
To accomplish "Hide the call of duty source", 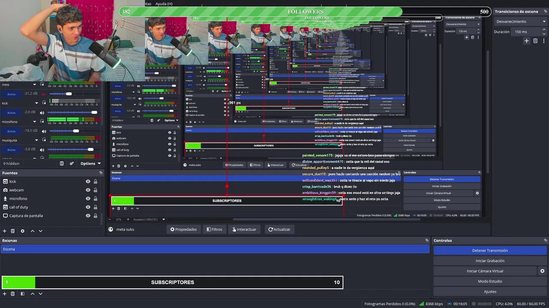I will (88, 207).
